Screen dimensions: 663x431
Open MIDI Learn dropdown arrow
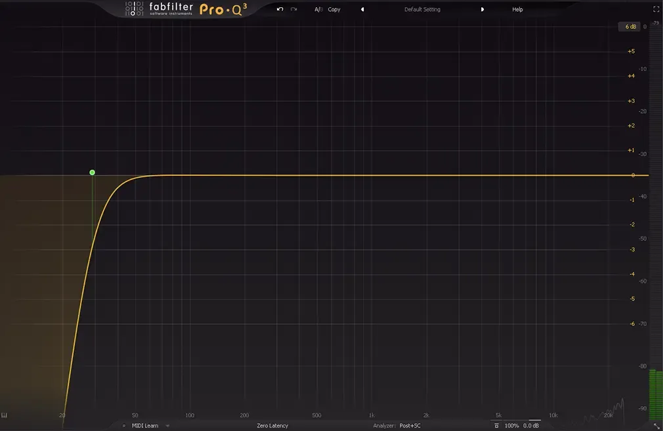(167, 426)
